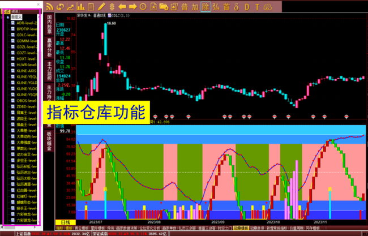Select the KLINE-YEQU indicator in tree
The height and width of the screenshot is (236, 368).
pyautogui.click(x=27, y=77)
